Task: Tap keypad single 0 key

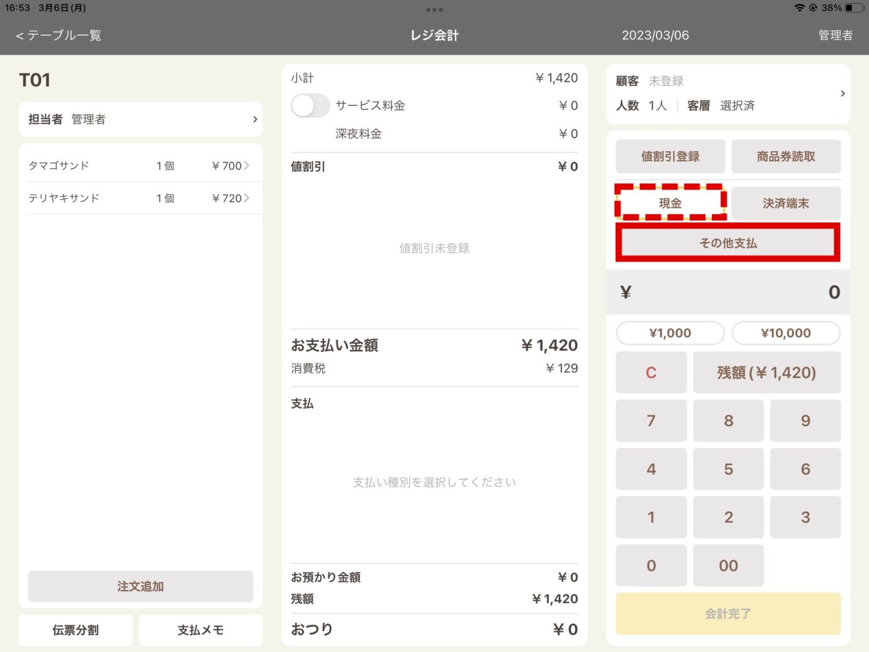Action: tap(651, 566)
